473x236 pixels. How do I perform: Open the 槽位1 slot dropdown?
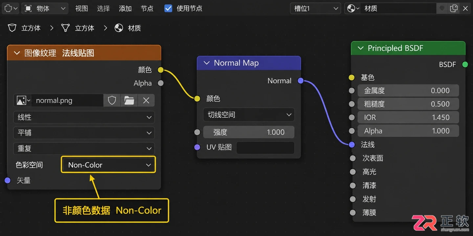[315, 9]
